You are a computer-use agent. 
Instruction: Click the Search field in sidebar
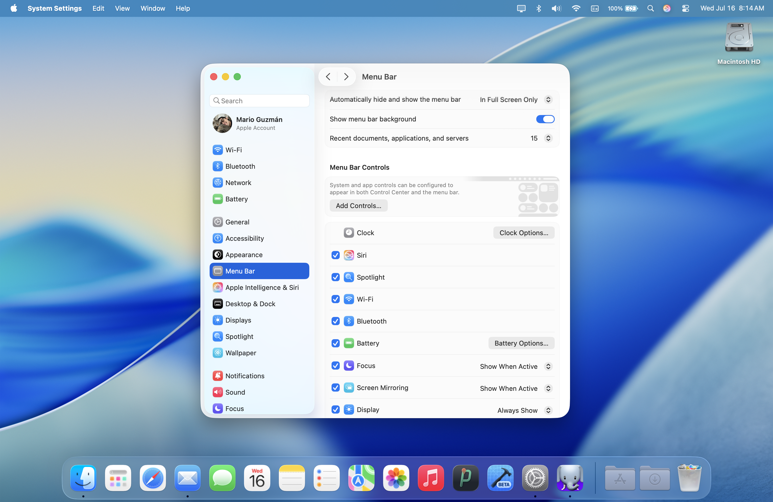coord(259,101)
